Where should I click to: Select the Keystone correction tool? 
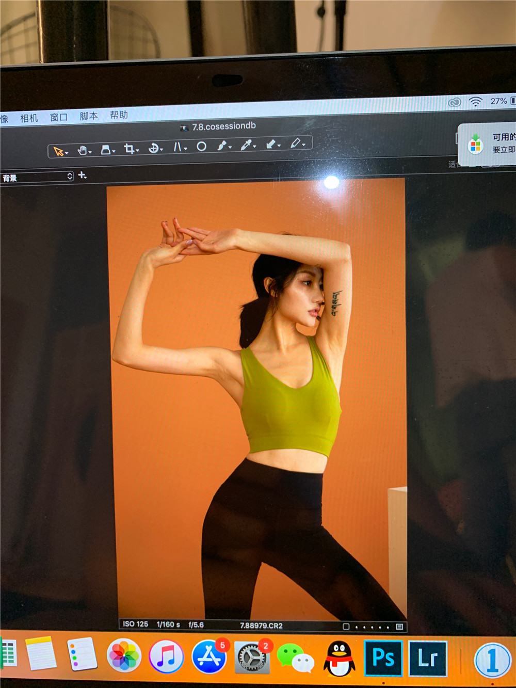[178, 147]
